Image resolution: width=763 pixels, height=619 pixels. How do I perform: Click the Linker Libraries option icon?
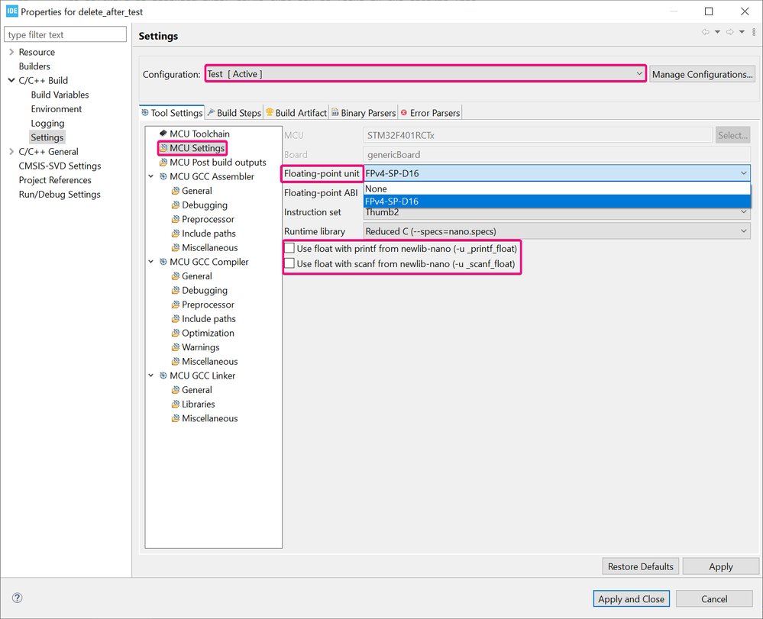[176, 404]
